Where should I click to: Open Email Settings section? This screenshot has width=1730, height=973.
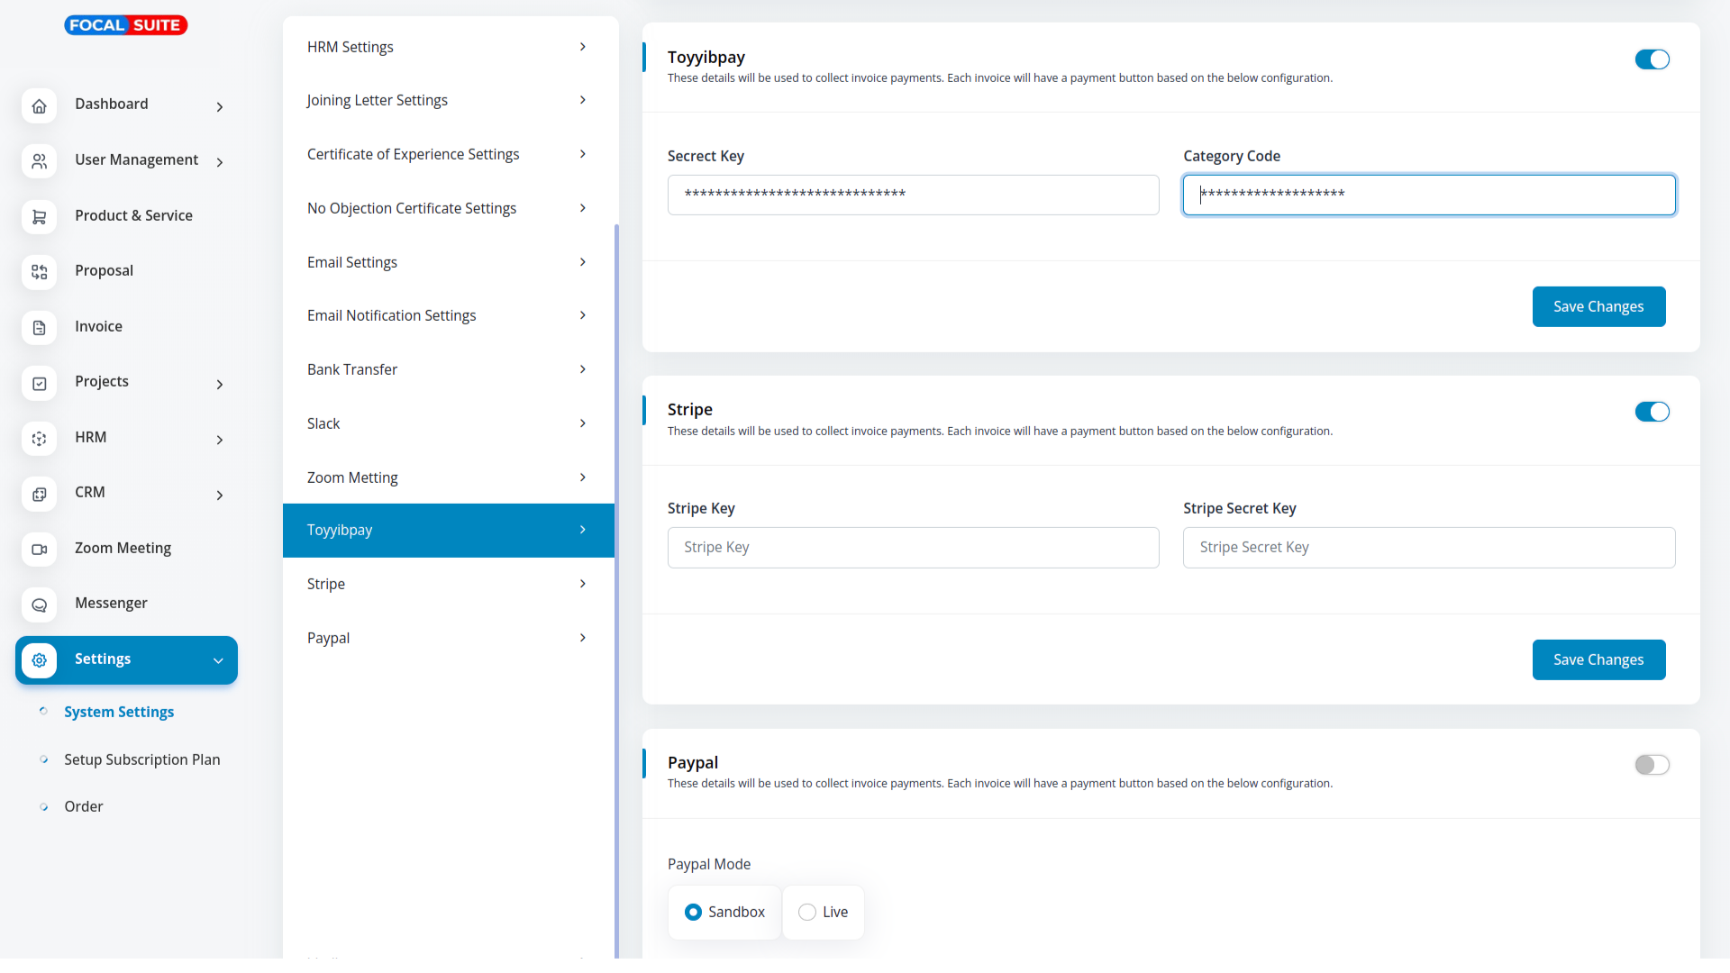447,262
